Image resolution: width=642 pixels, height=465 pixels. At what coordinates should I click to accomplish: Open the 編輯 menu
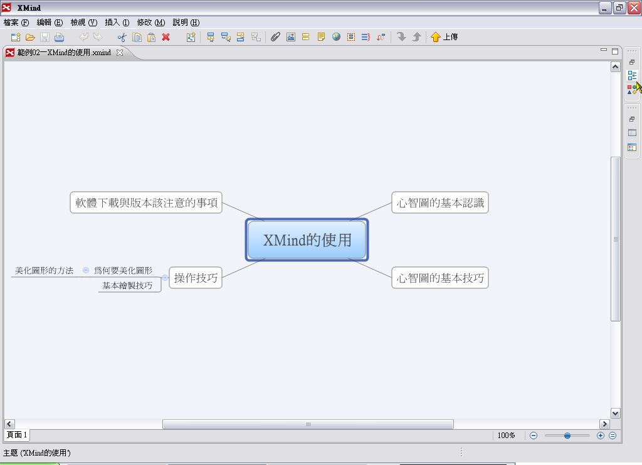click(x=50, y=23)
